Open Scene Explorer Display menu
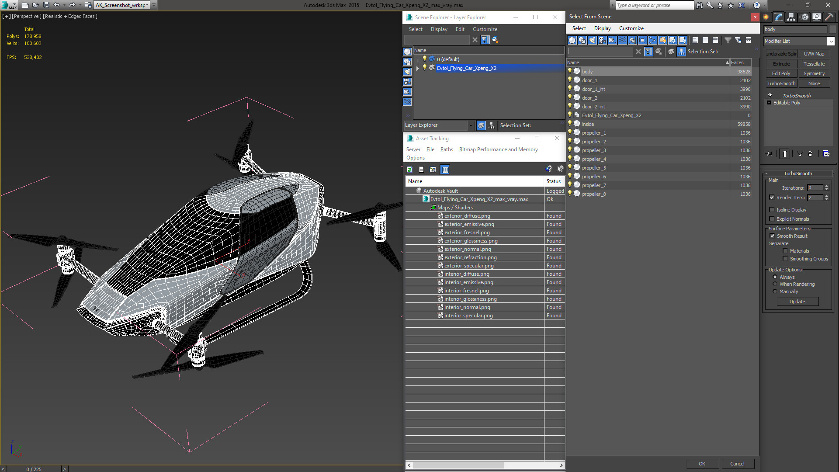This screenshot has width=839, height=472. tap(439, 29)
